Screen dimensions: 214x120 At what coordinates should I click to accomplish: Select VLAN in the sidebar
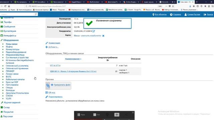click(8, 99)
